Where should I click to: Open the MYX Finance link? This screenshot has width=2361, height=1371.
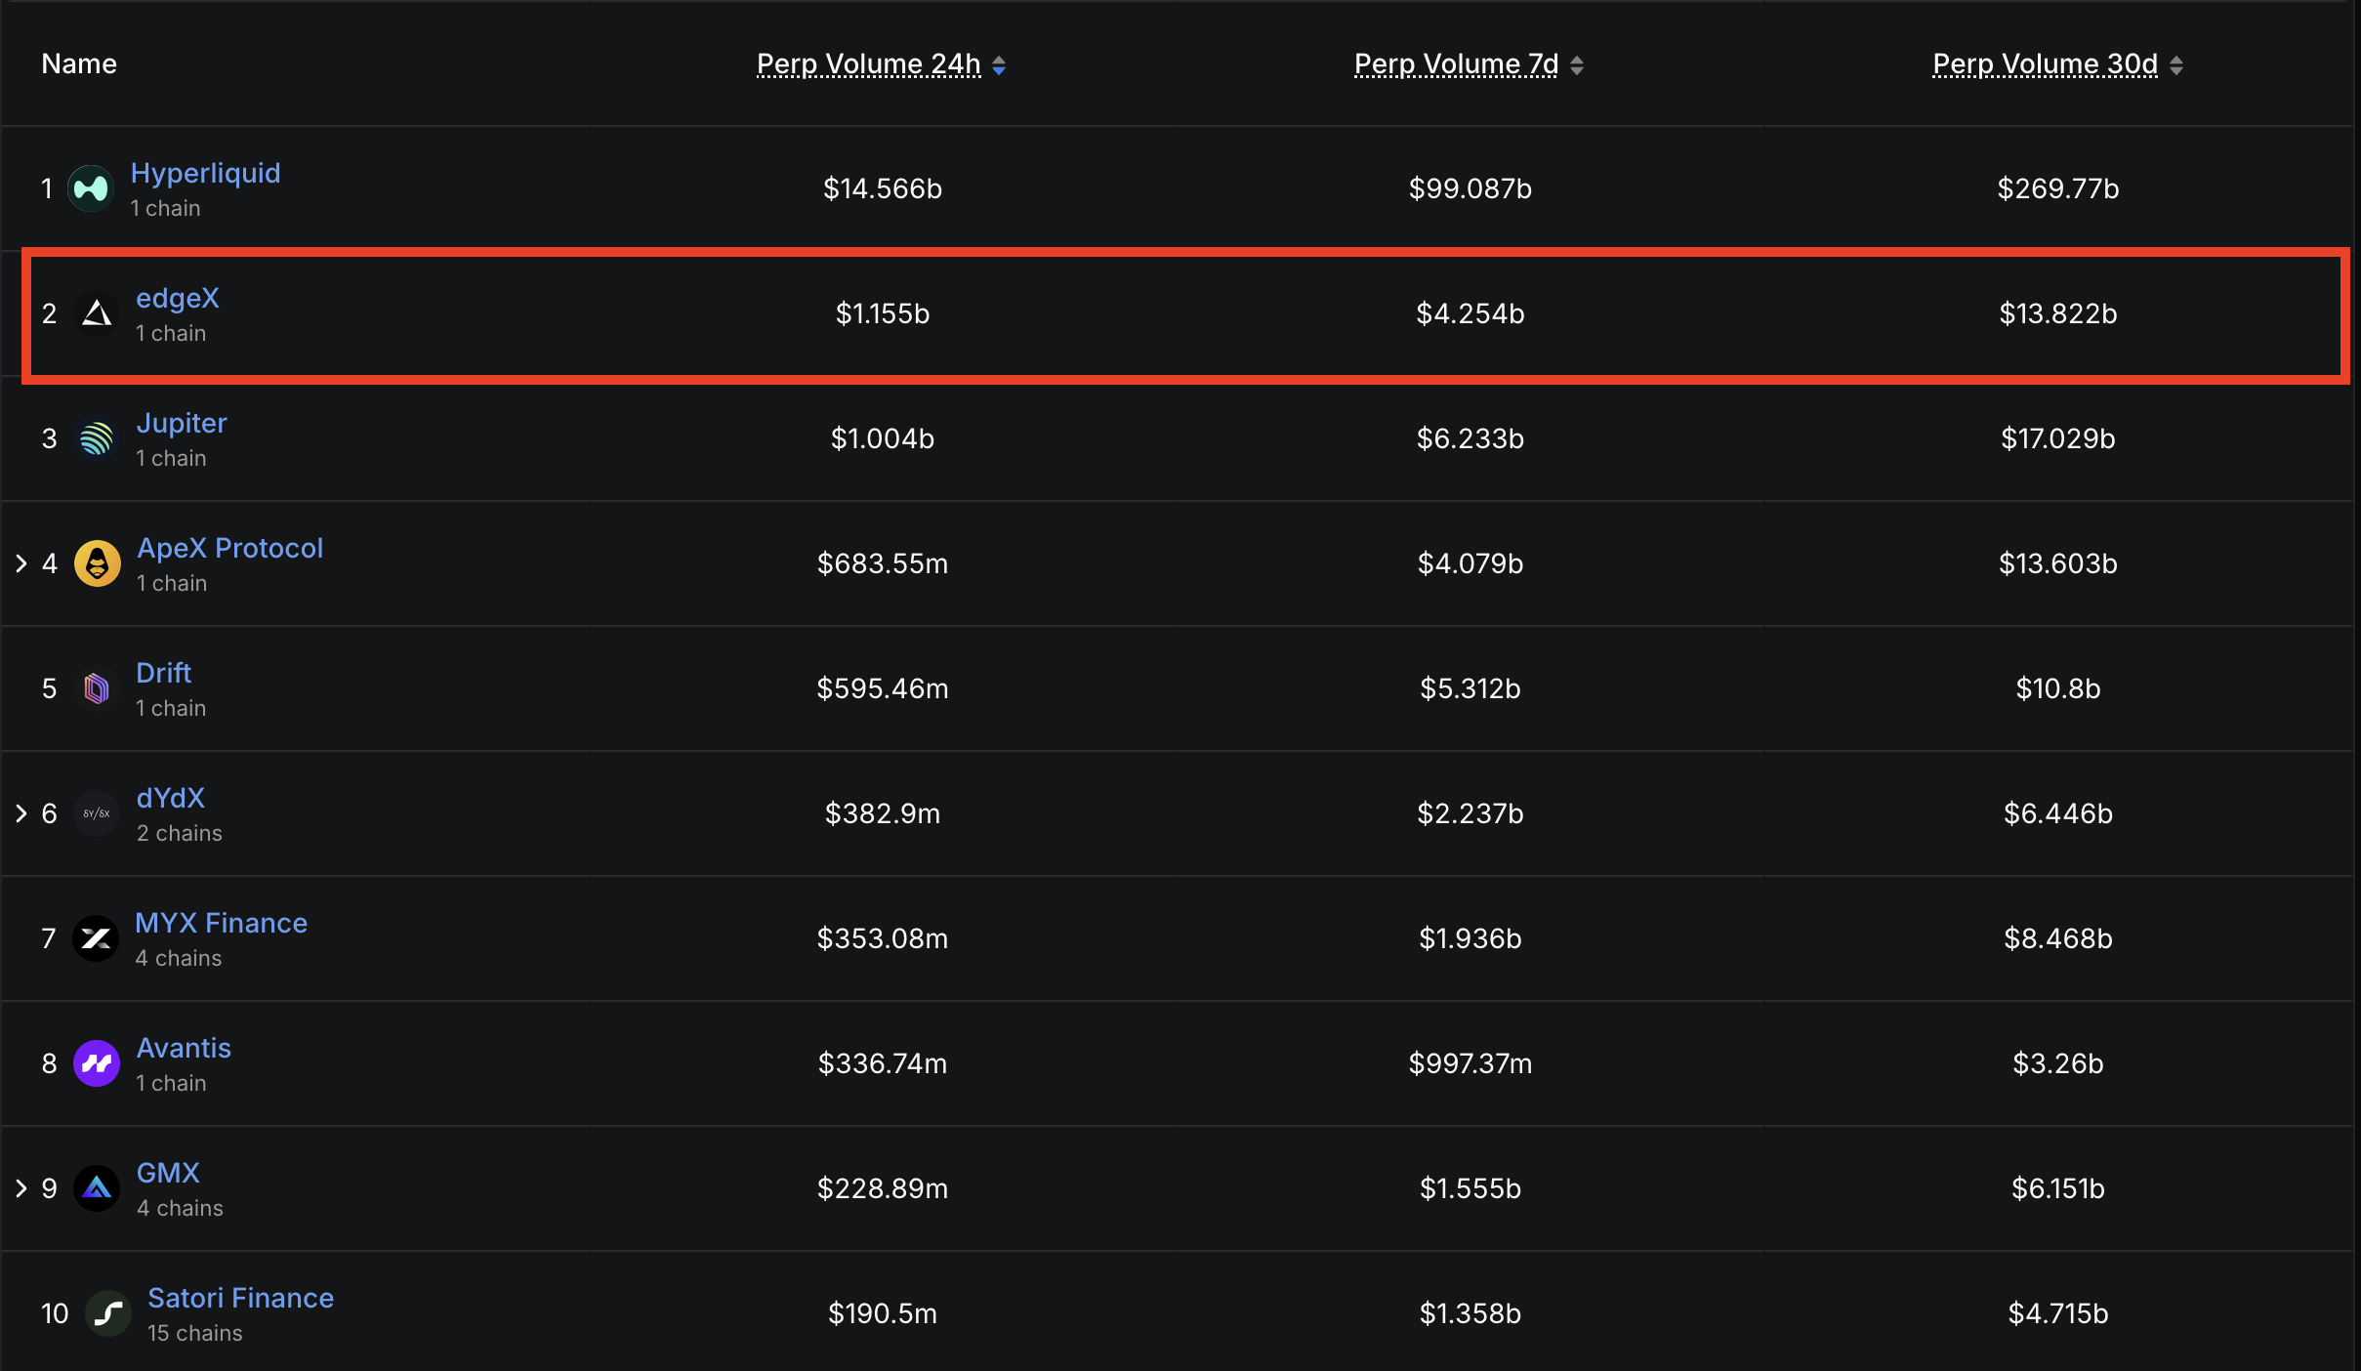coord(221,923)
